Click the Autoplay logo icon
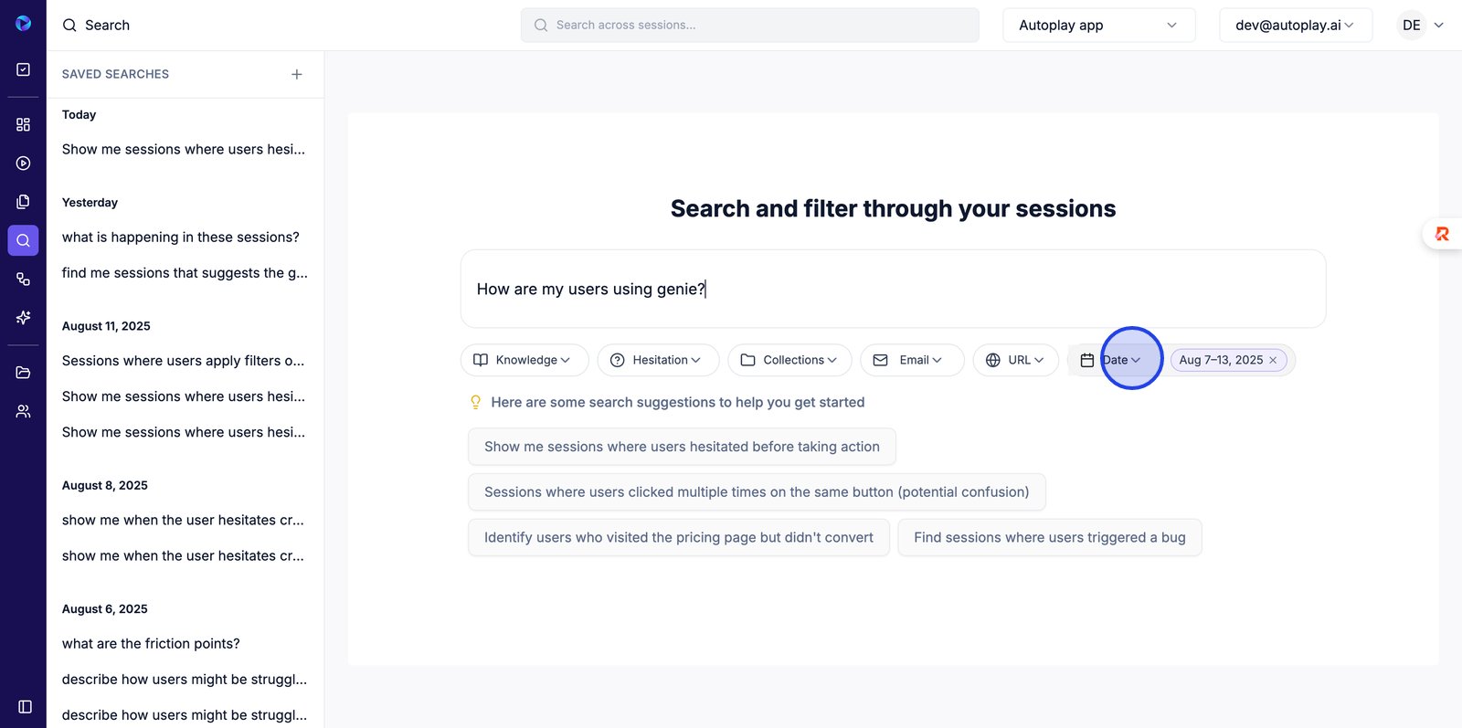The height and width of the screenshot is (728, 1462). tap(24, 24)
